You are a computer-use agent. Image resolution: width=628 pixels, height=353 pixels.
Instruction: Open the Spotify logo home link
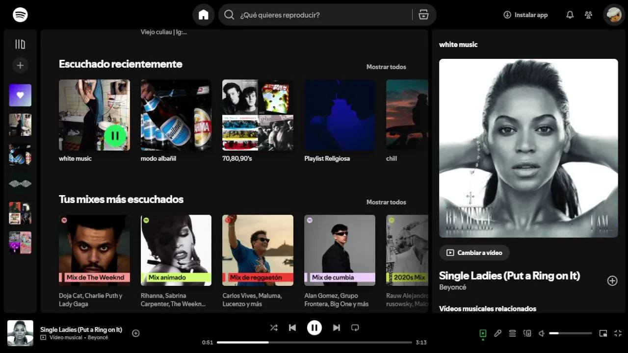(x=20, y=15)
